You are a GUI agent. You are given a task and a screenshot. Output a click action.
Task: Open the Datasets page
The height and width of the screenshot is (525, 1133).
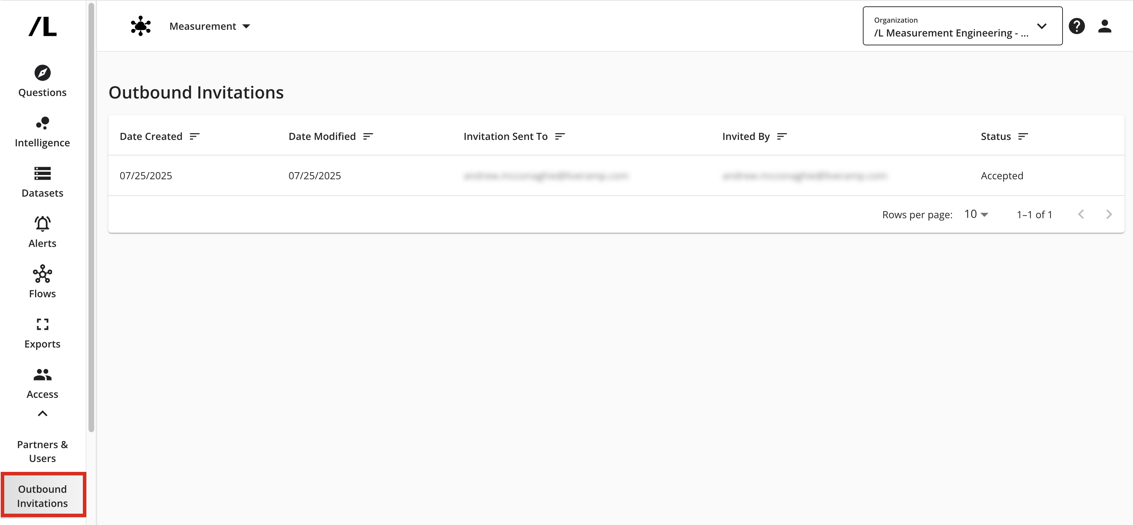(x=42, y=182)
